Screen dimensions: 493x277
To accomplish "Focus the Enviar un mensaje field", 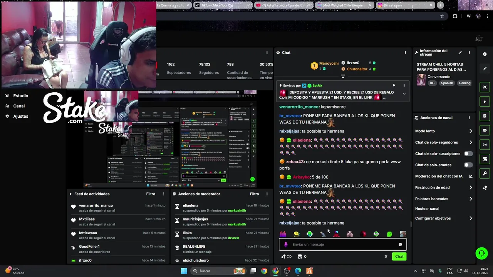I will coord(342,244).
